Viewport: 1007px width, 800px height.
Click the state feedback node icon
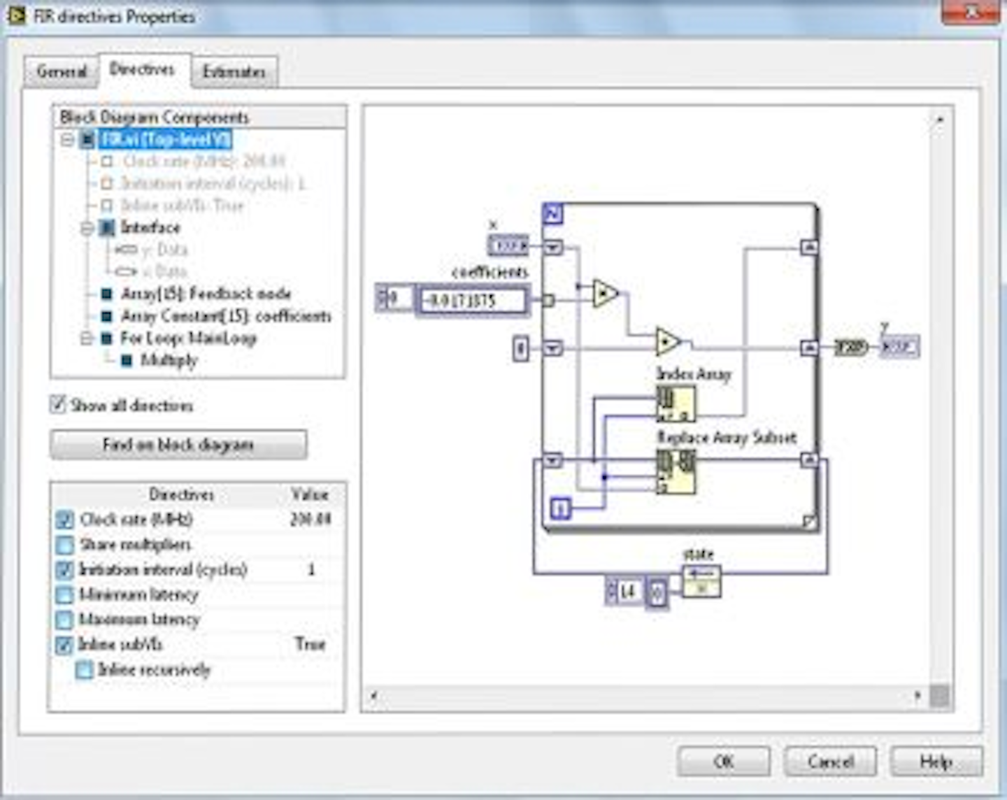coord(703,580)
